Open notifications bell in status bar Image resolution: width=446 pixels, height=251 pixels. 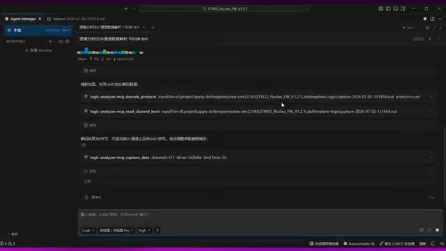coord(432,243)
